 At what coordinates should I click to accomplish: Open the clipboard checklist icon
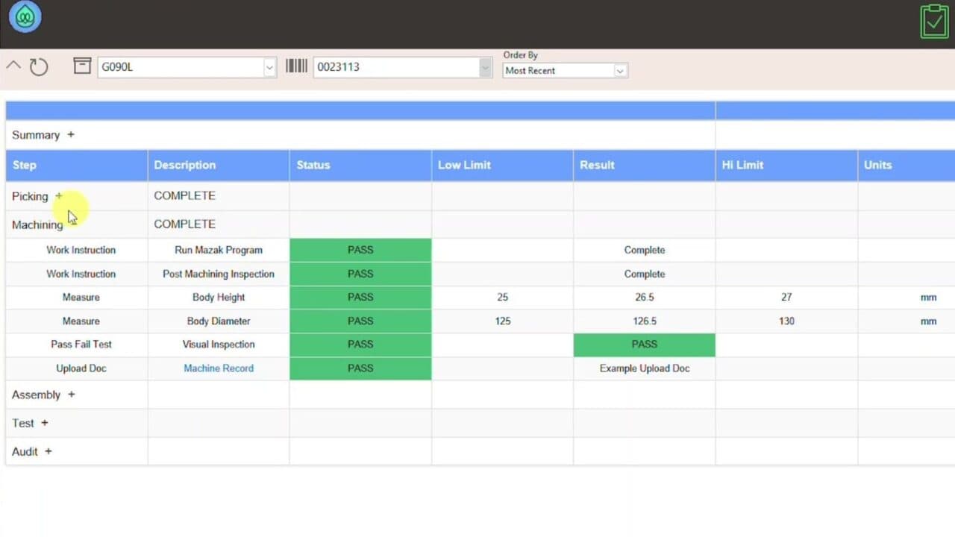click(x=934, y=21)
